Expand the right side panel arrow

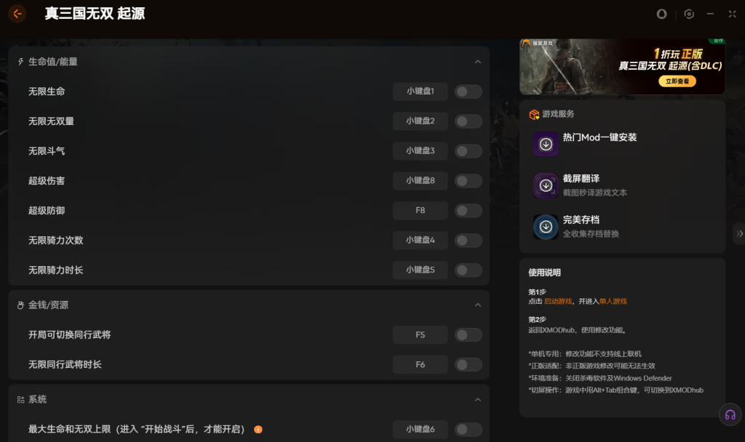[x=739, y=233]
